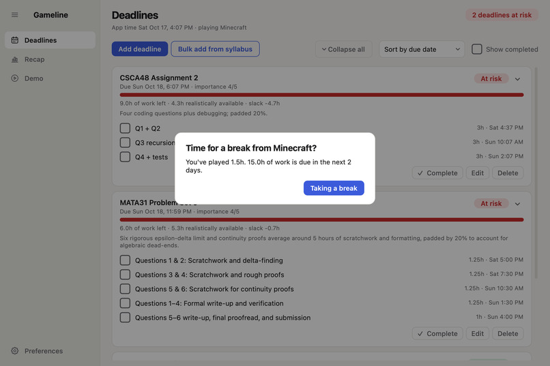Click Complete on MATA31 Problem Set
This screenshot has width=550, height=366.
point(437,333)
